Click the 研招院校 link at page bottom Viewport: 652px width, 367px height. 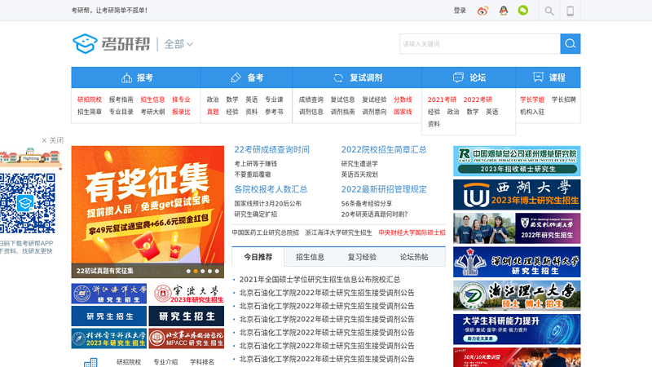pyautogui.click(x=129, y=362)
